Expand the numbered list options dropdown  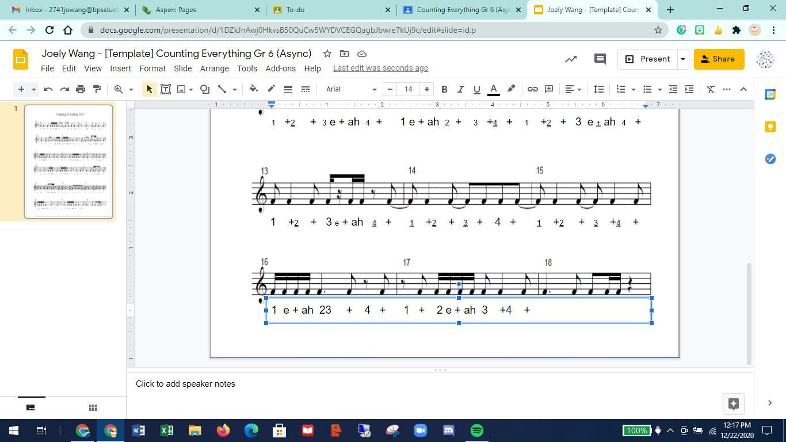(631, 89)
